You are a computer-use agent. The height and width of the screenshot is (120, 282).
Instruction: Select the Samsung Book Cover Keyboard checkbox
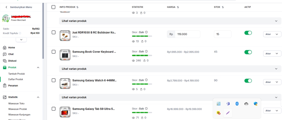point(53,52)
